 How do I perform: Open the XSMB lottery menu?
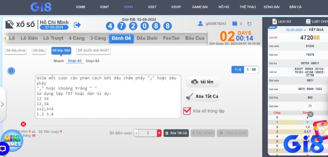[80, 7]
